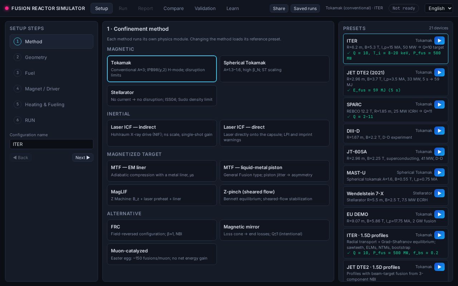Click the '1 · Confinement method' heading

(x=138, y=29)
